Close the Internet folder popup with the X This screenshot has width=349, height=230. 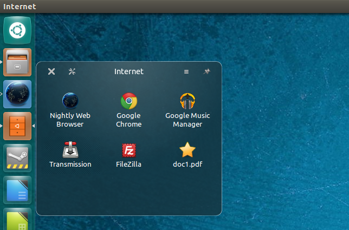click(x=51, y=71)
